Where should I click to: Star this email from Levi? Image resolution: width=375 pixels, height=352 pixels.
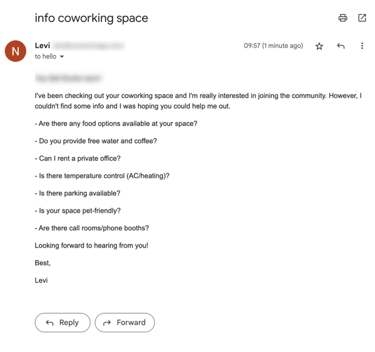click(319, 46)
